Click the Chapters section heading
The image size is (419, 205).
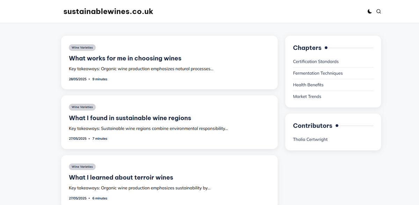(307, 48)
